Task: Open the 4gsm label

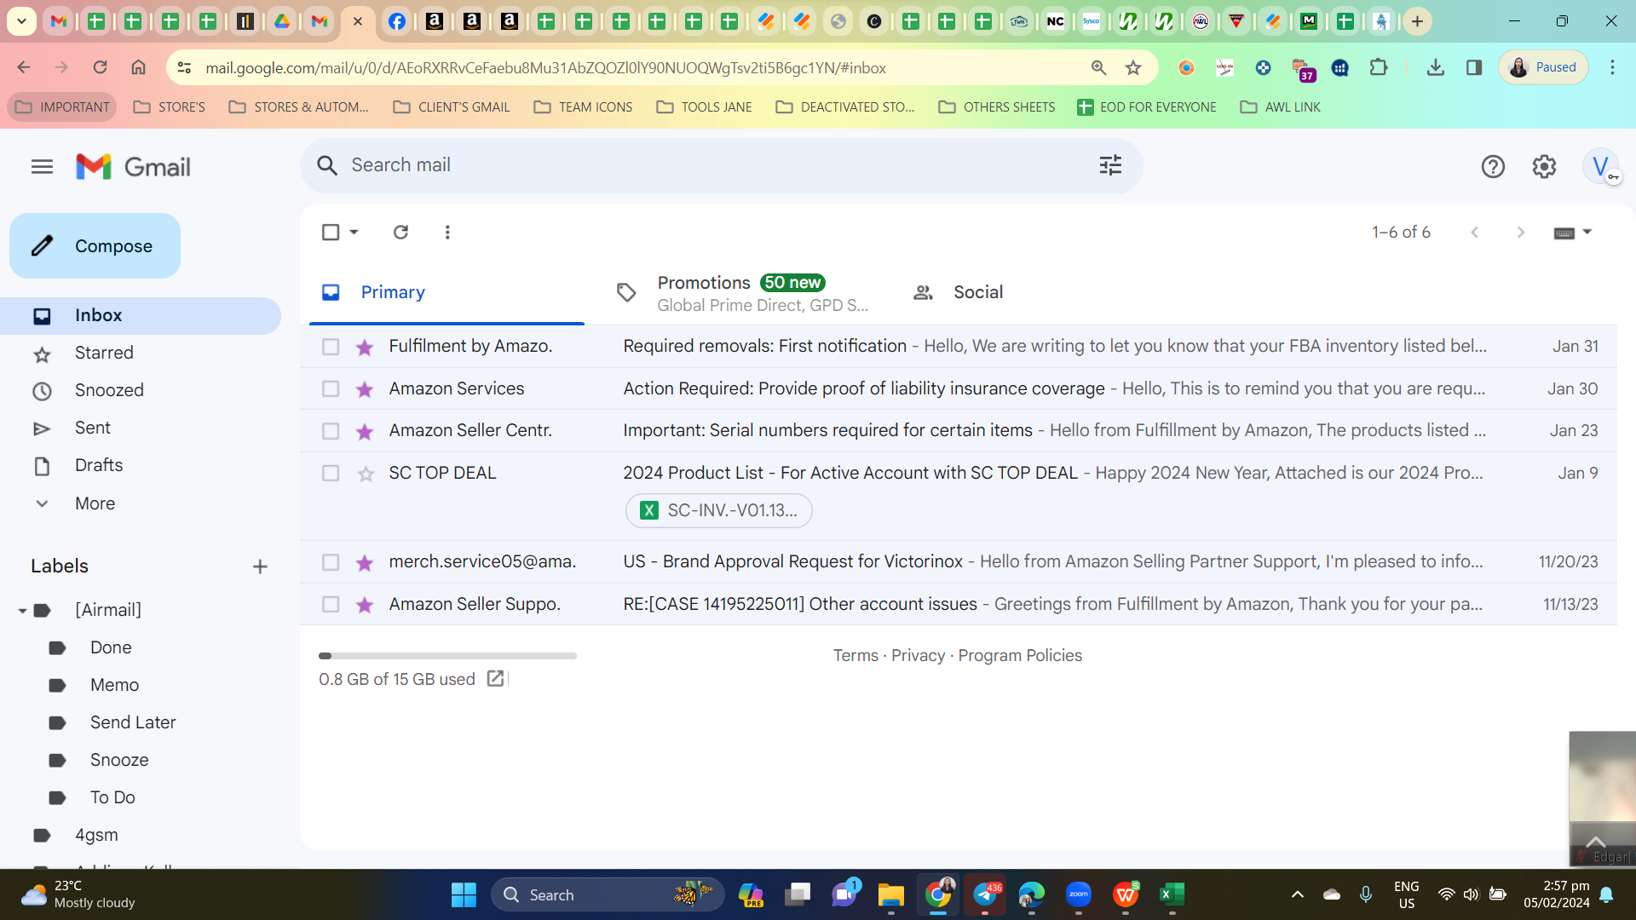Action: pos(96,836)
